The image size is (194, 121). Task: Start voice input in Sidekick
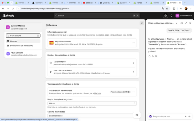point(189,116)
